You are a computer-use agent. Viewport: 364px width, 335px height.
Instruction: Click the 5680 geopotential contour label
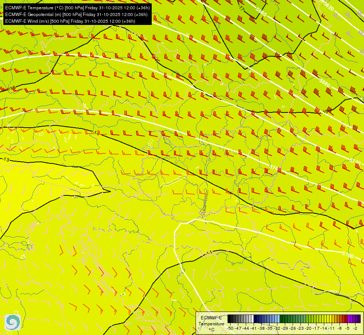click(x=325, y=83)
